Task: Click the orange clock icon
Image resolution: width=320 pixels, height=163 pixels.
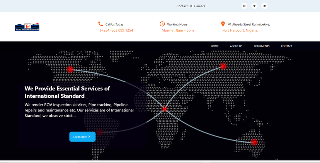Action: click(x=162, y=24)
